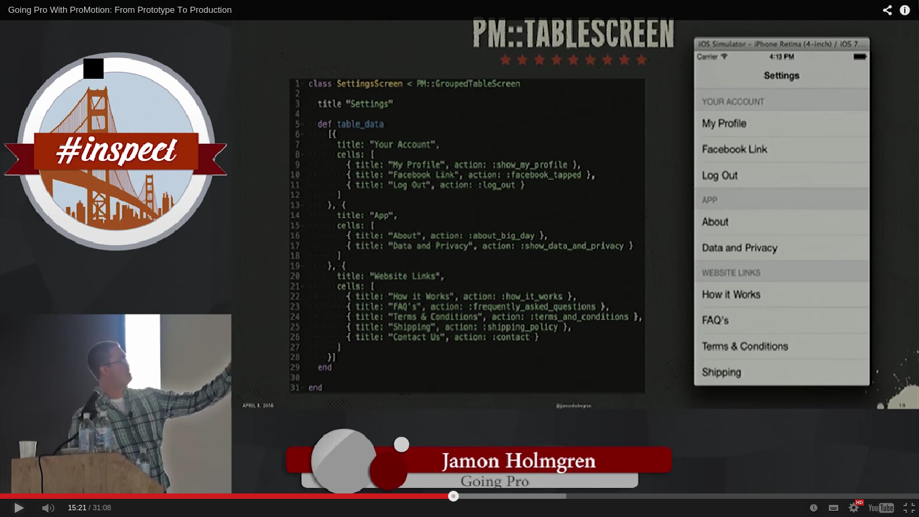This screenshot has width=919, height=517.
Task: Click the share icon at top right
Action: pos(887,10)
